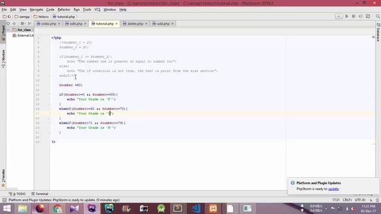Click the Run with Coverage icon
Viewport: 381px width, 214px height.
point(361,16)
